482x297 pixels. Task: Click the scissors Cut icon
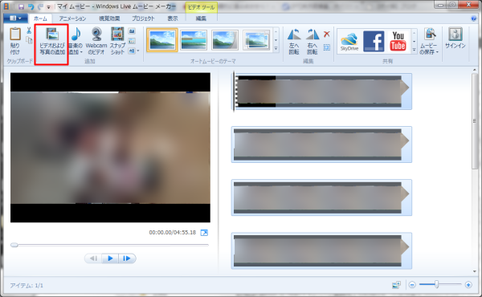29,30
